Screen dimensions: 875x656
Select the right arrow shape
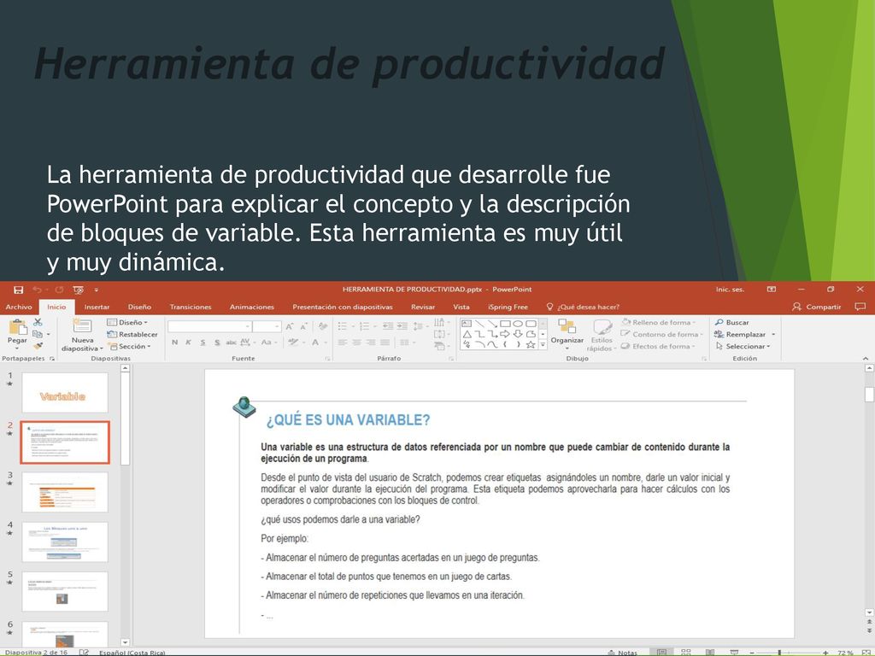[x=505, y=334]
